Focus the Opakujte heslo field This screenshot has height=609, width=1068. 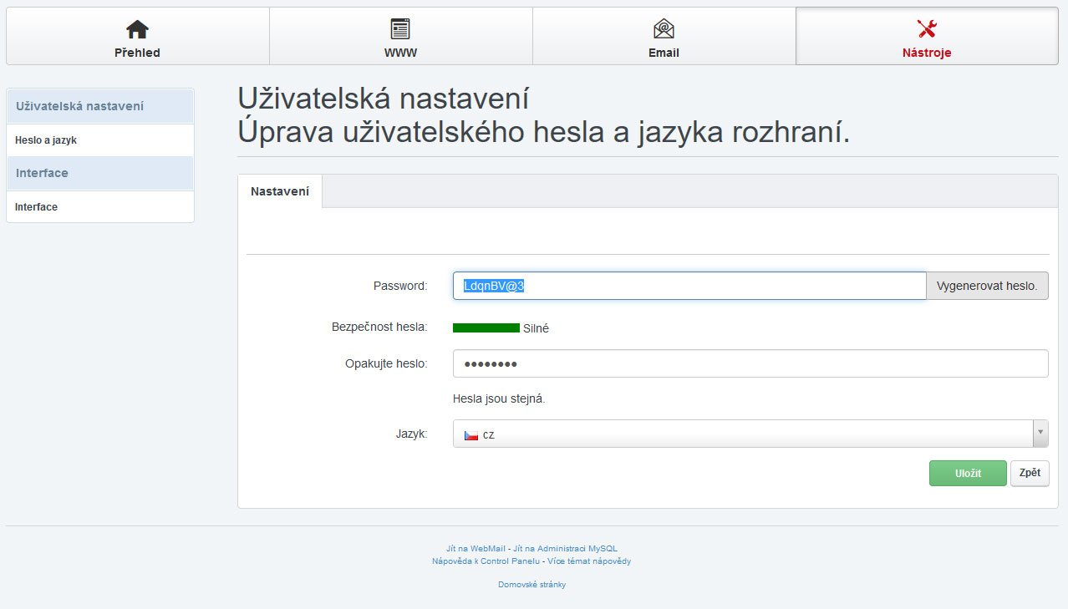(750, 363)
